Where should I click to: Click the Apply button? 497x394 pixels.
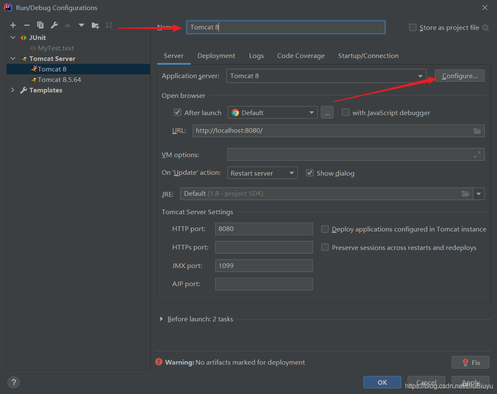click(471, 382)
